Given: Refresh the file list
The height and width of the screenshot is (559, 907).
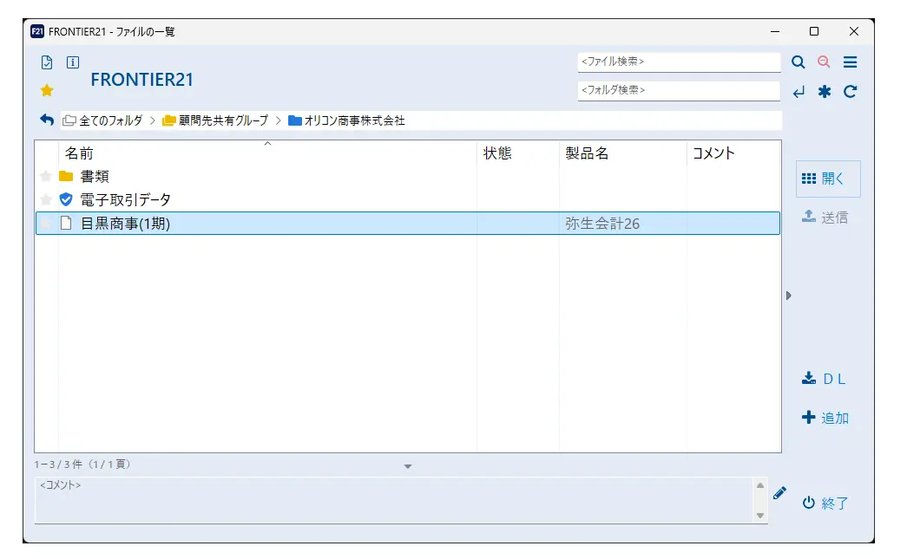Looking at the screenshot, I should (849, 91).
